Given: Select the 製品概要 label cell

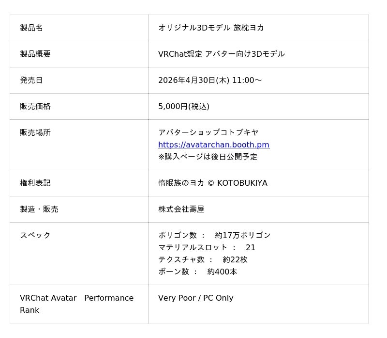Looking at the screenshot, I should click(x=35, y=54).
